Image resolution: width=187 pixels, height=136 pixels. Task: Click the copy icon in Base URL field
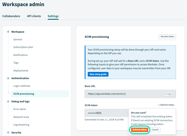click(165, 94)
